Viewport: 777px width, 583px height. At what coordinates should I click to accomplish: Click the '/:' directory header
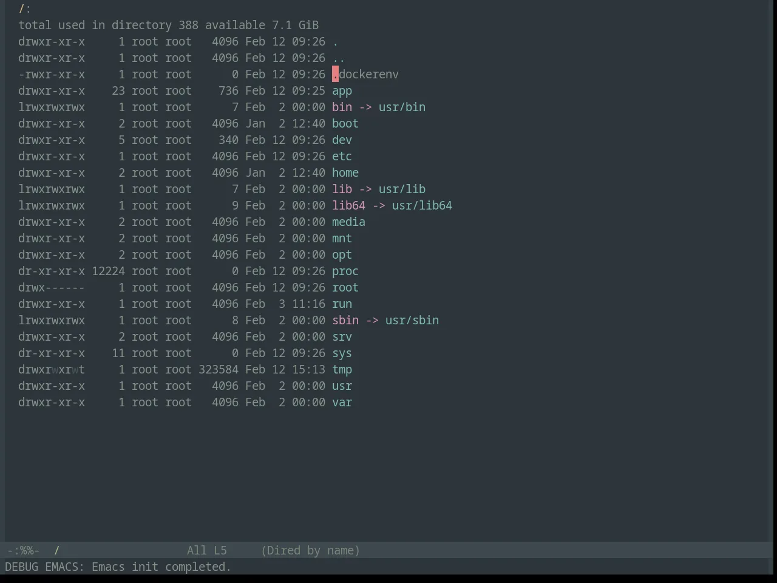(25, 9)
